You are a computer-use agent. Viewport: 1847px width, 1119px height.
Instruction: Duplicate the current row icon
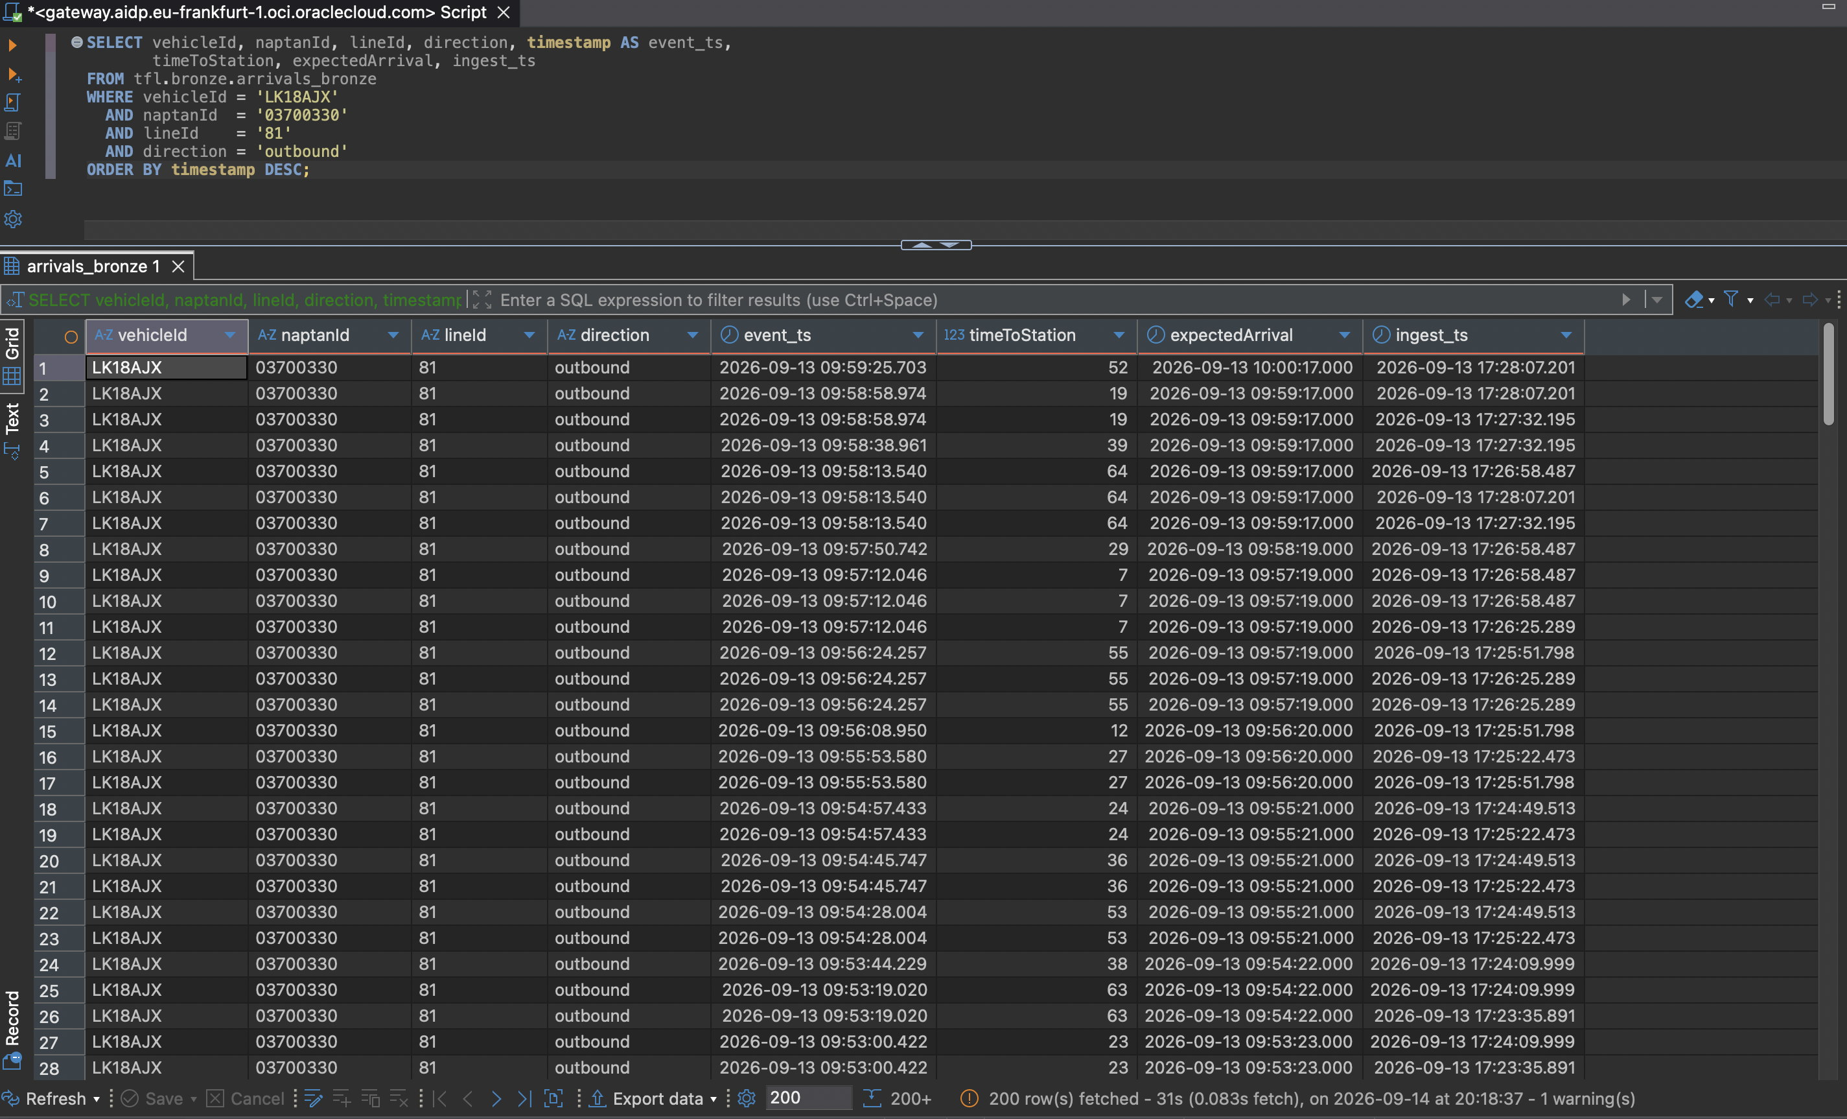tap(370, 1099)
